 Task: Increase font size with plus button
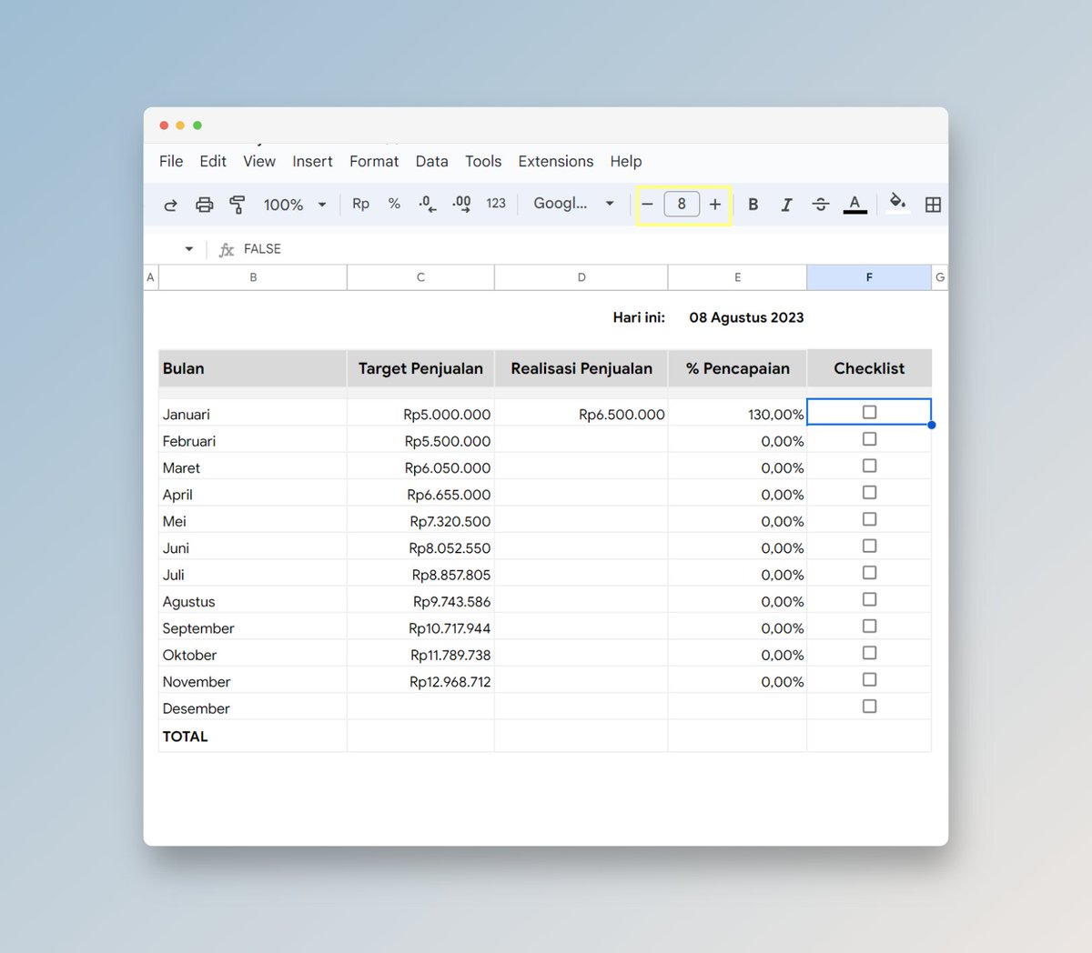715,204
